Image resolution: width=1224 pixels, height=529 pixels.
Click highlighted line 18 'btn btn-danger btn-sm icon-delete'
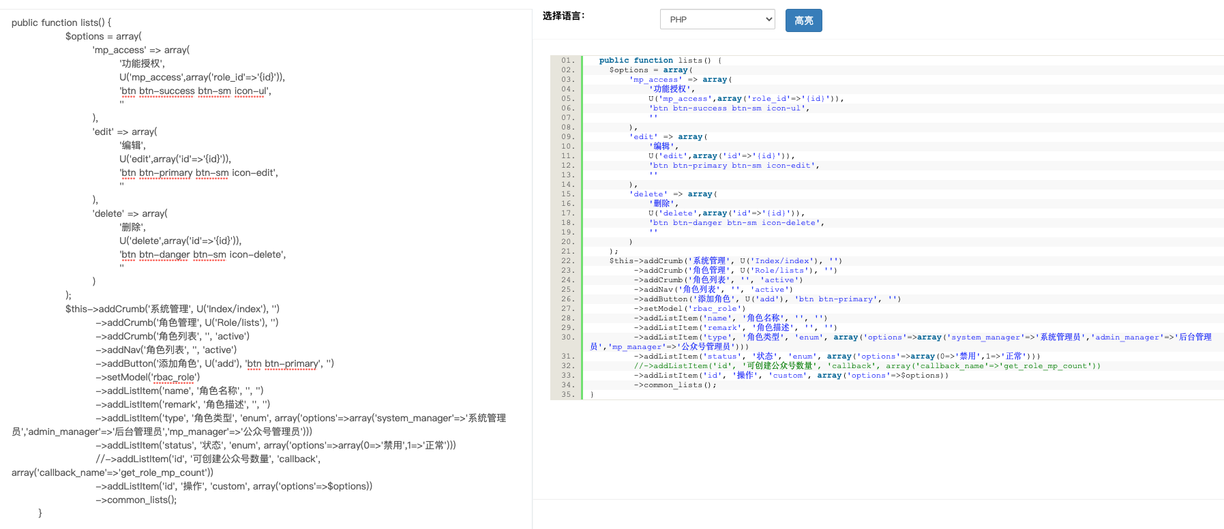click(x=736, y=222)
